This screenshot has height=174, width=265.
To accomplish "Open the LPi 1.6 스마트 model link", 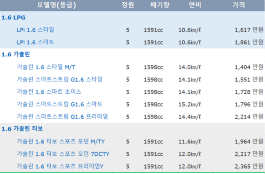I will pyautogui.click(x=35, y=42).
